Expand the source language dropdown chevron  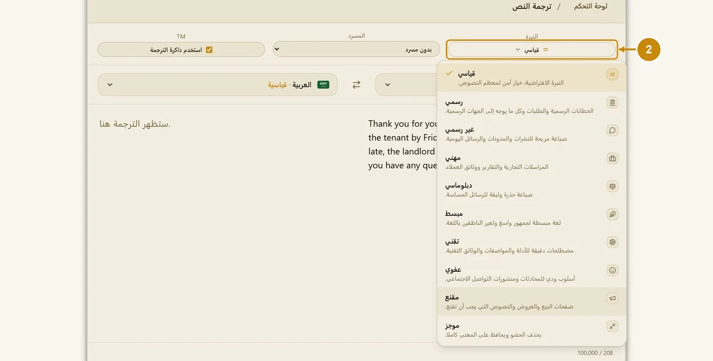click(388, 85)
